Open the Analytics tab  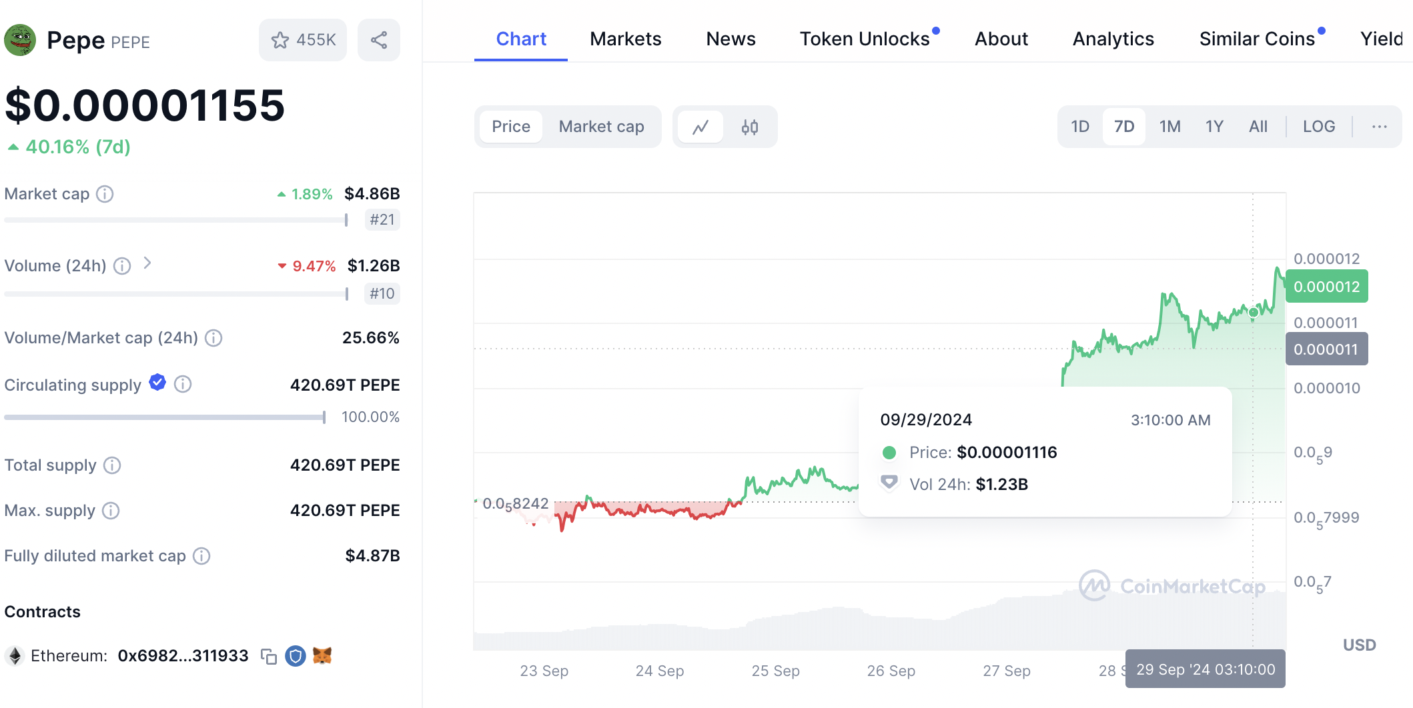pos(1113,39)
